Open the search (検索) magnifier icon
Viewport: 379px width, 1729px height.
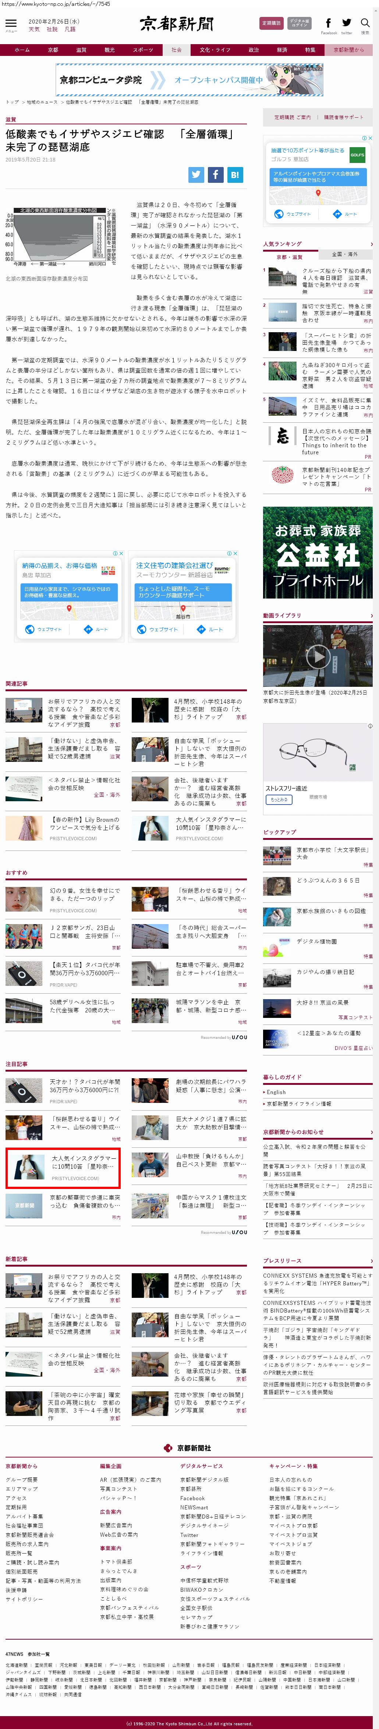(365, 24)
